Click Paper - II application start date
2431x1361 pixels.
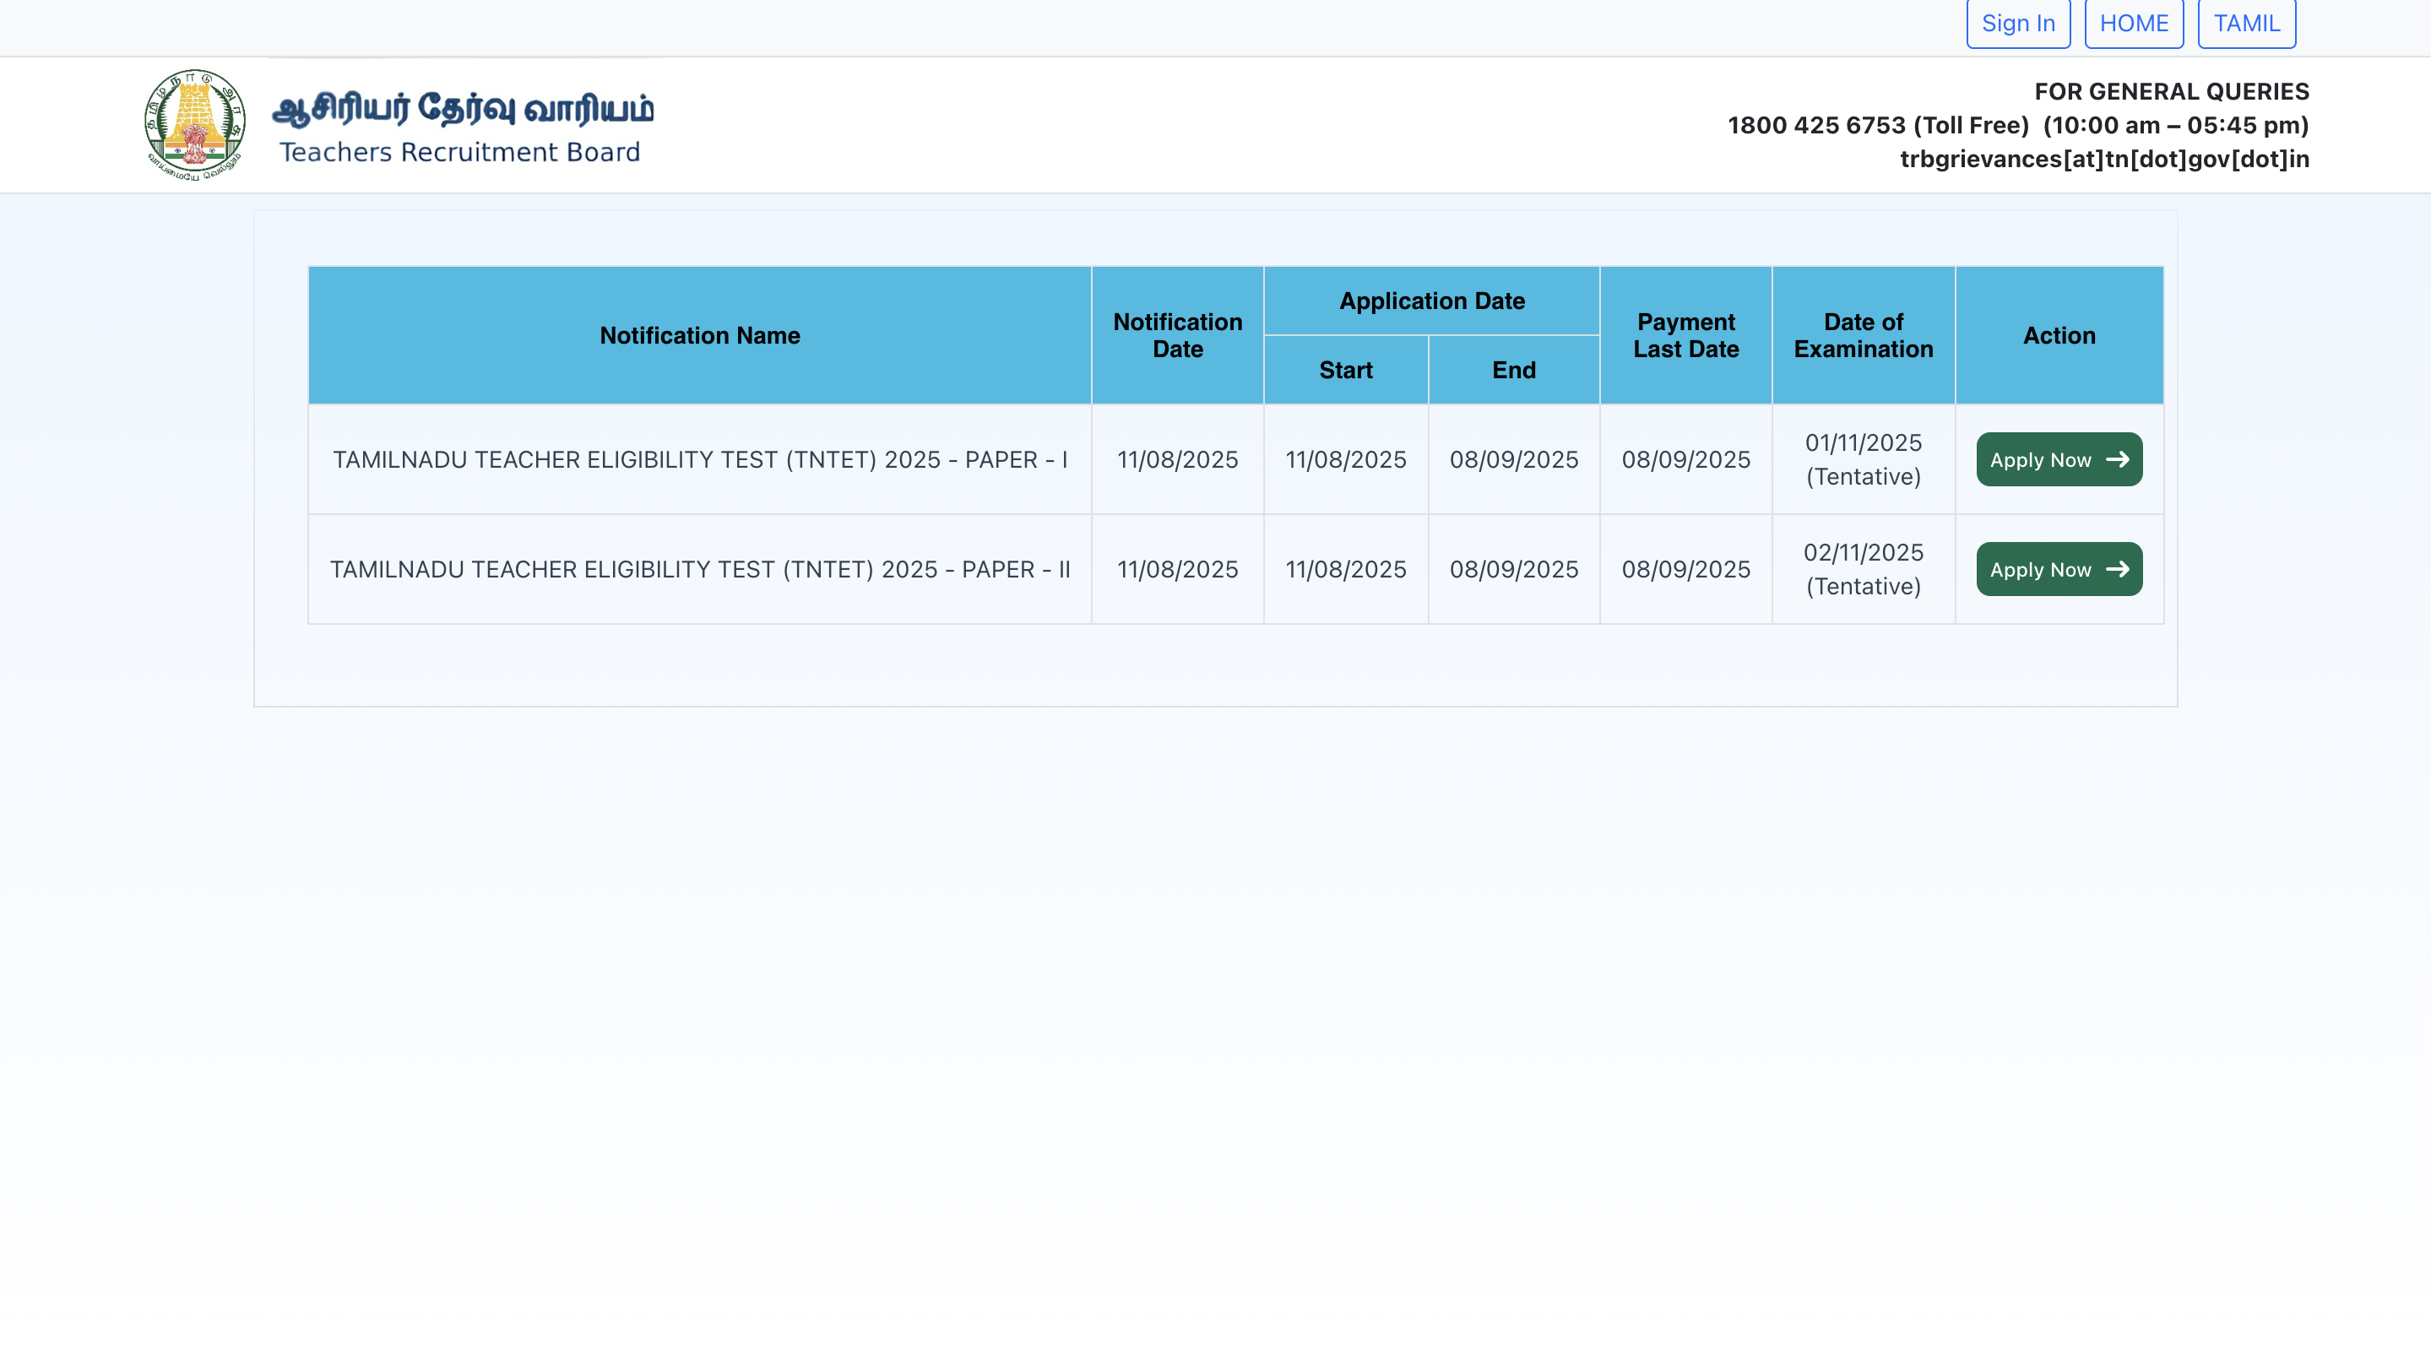point(1346,569)
